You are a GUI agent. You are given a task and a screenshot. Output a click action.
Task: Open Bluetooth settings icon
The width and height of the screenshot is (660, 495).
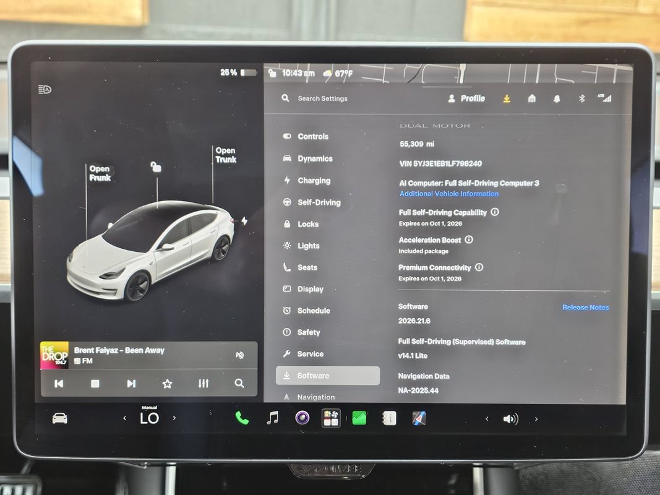coord(581,98)
